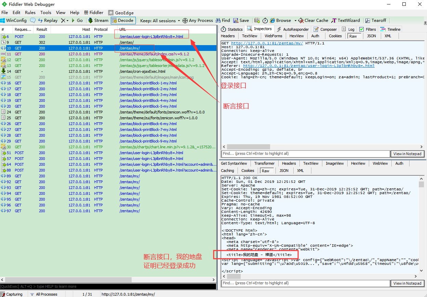This screenshot has height=297, width=427.
Task: Switch to the Statistics tab
Action: 232,29
